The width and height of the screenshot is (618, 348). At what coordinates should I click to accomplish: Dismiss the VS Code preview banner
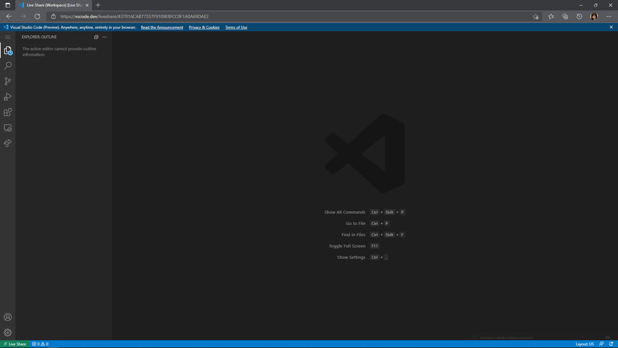click(x=611, y=27)
